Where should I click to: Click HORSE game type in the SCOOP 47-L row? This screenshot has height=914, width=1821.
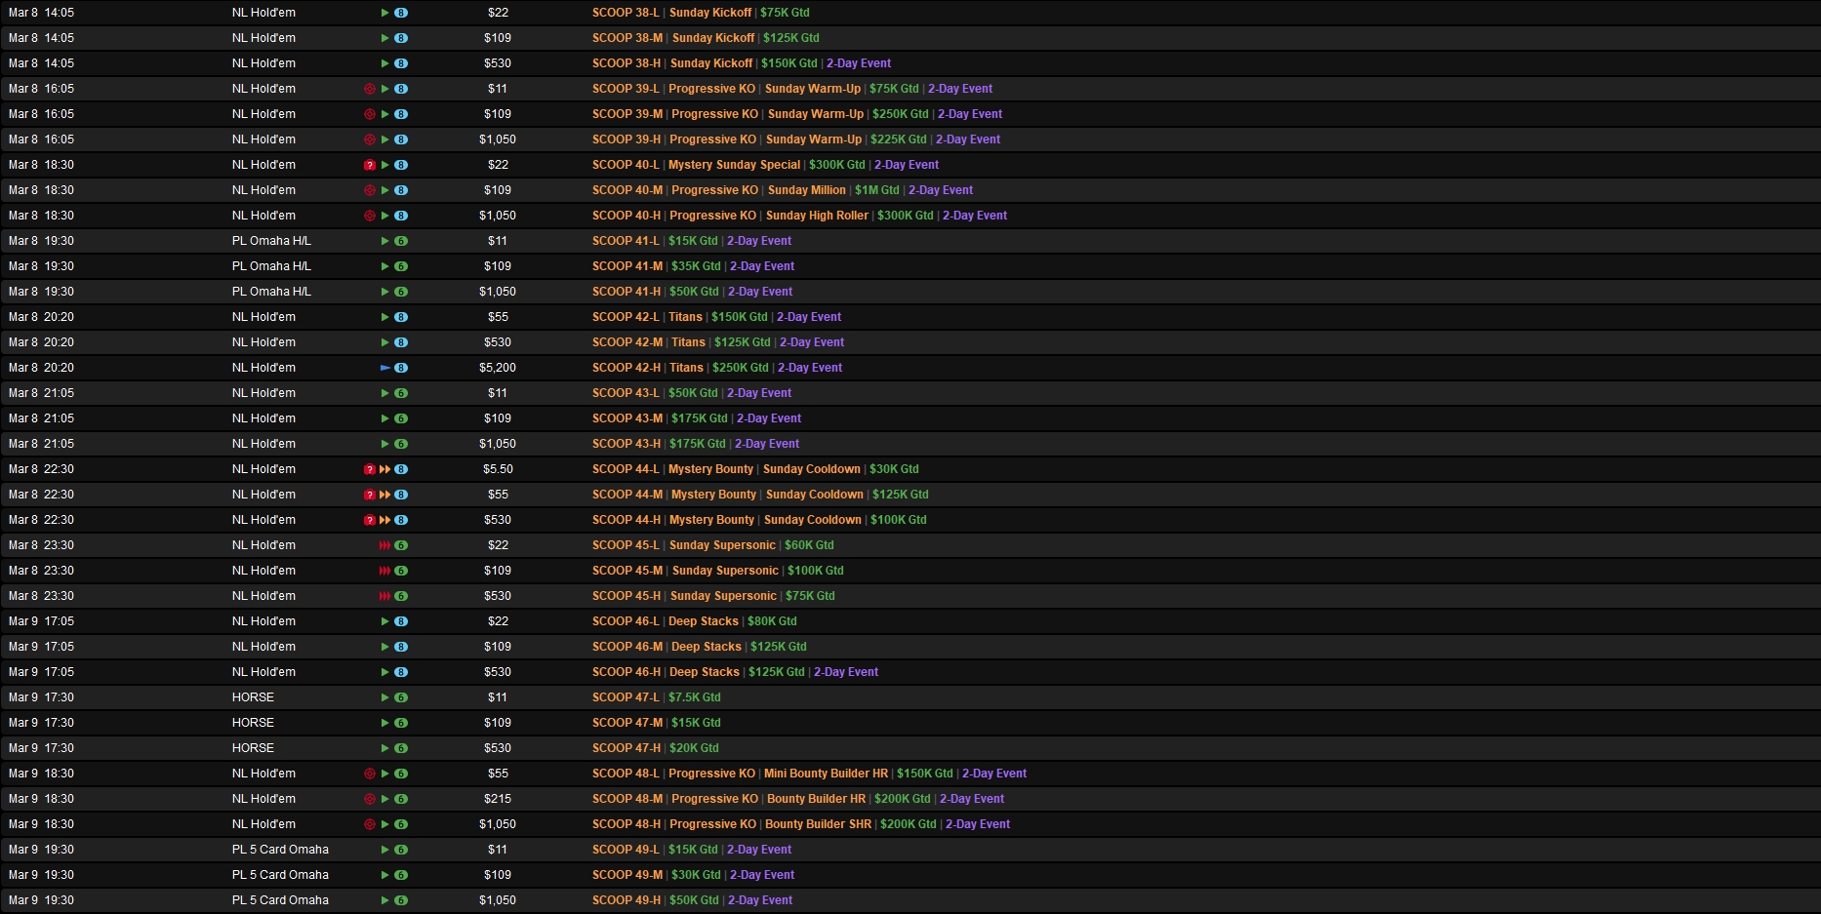pyautogui.click(x=253, y=697)
